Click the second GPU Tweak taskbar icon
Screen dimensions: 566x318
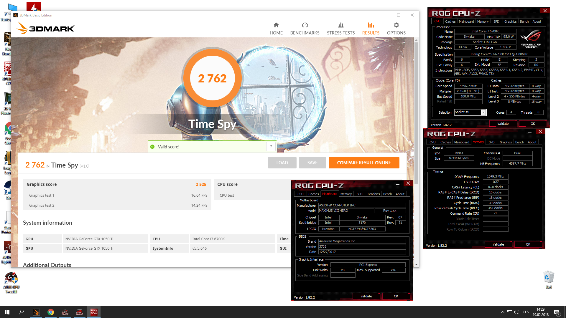[79, 312]
